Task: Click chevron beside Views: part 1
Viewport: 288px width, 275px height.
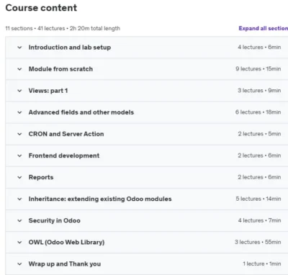Action: tap(19, 91)
